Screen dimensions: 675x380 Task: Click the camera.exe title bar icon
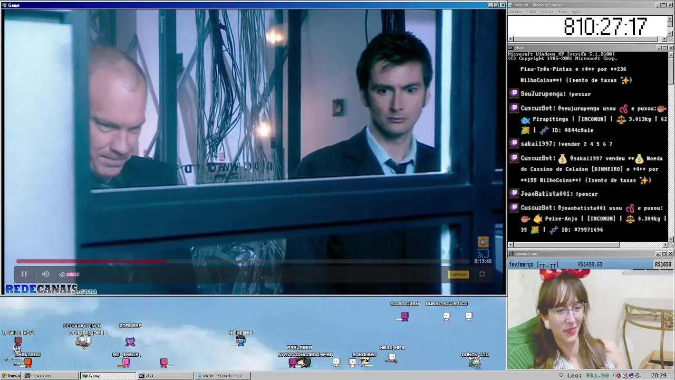point(511,254)
